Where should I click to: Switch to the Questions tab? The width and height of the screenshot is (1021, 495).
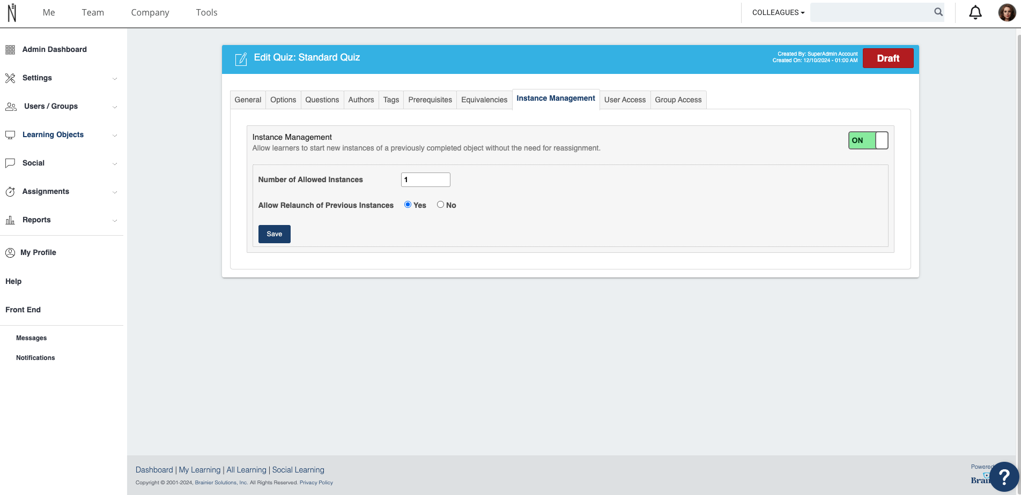(322, 100)
